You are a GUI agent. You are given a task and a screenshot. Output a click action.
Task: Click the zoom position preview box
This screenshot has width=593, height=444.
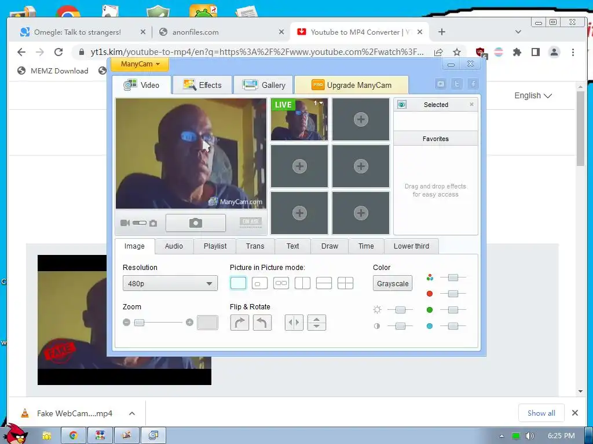pyautogui.click(x=208, y=323)
